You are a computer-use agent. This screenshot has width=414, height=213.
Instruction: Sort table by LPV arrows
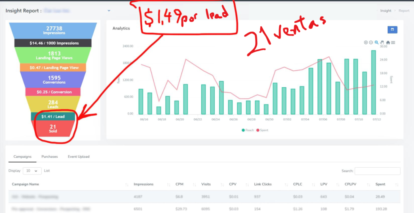[338, 184]
